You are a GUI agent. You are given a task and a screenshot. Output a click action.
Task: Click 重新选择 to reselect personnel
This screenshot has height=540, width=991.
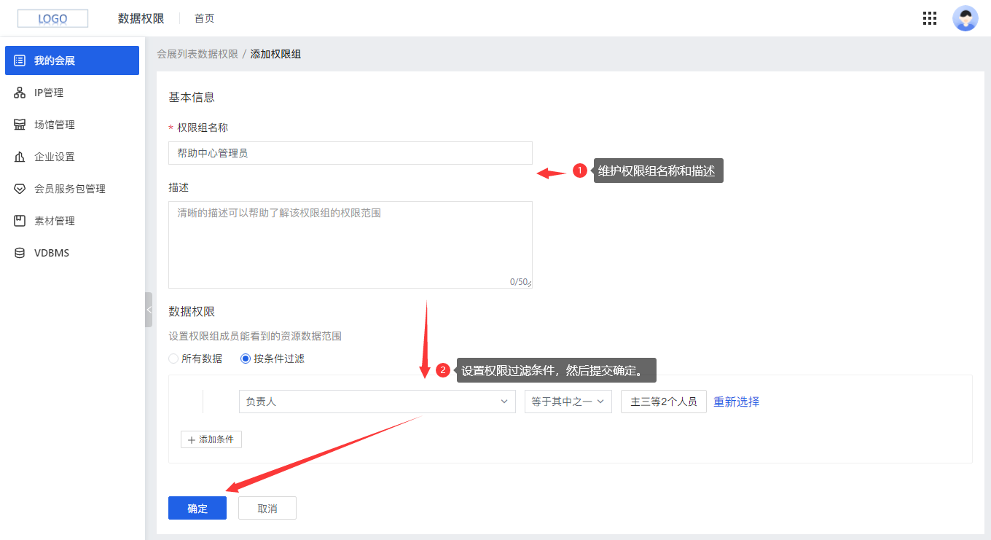click(736, 401)
